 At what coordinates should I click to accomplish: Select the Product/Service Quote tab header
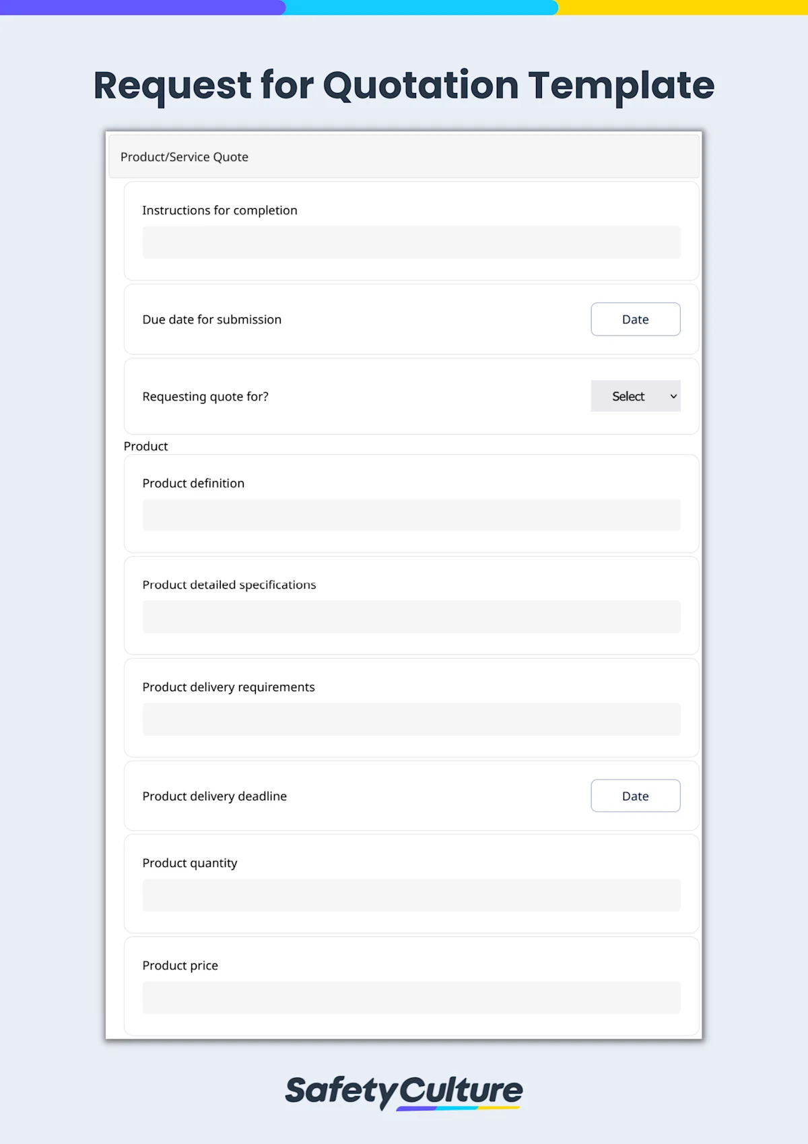click(184, 156)
